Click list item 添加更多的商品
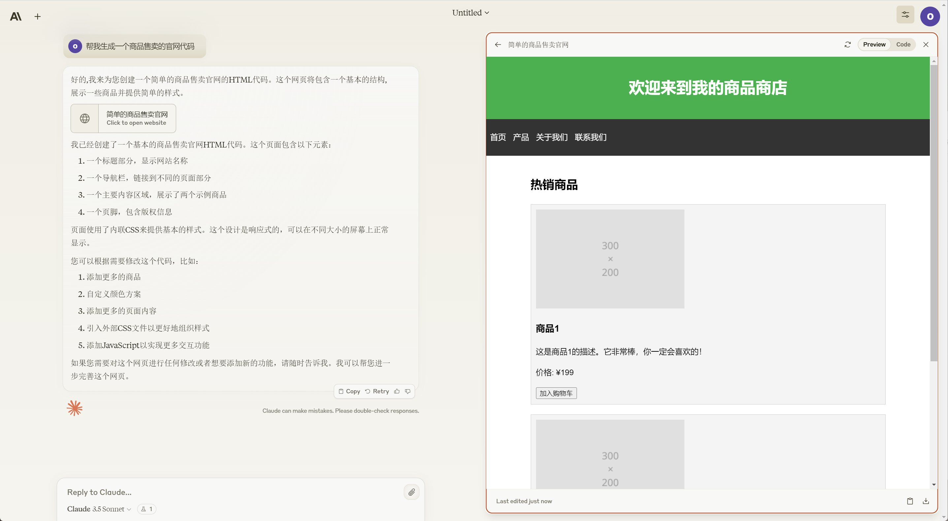This screenshot has height=521, width=948. 113,277
